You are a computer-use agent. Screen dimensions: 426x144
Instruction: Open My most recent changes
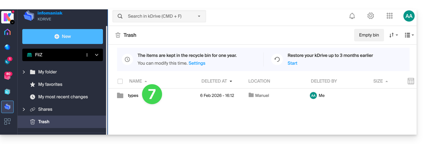coord(63,97)
